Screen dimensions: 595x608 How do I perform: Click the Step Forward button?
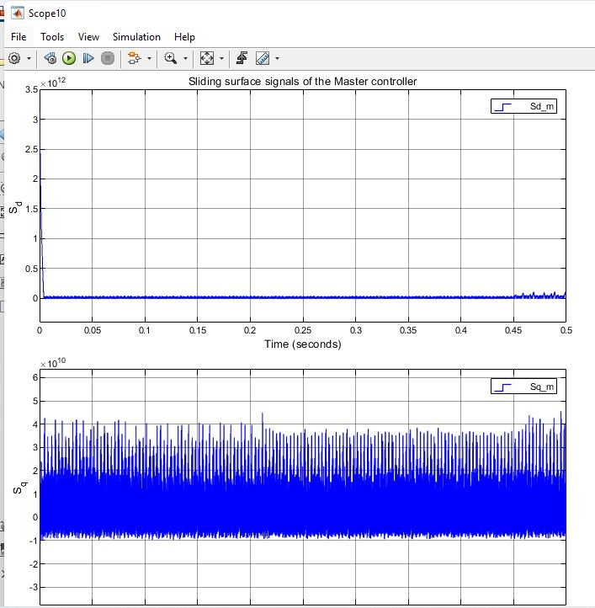(88, 58)
